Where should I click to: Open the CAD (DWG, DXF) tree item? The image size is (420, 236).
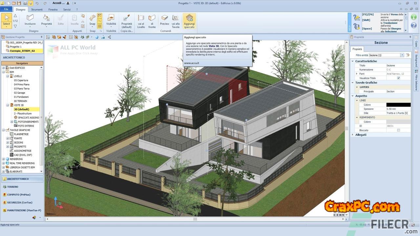coord(23,155)
